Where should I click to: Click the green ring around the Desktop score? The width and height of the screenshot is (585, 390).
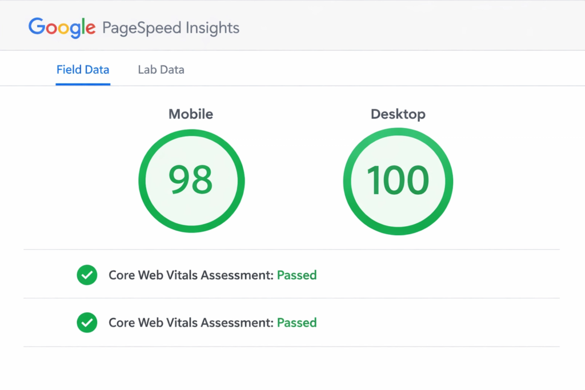tap(398, 132)
